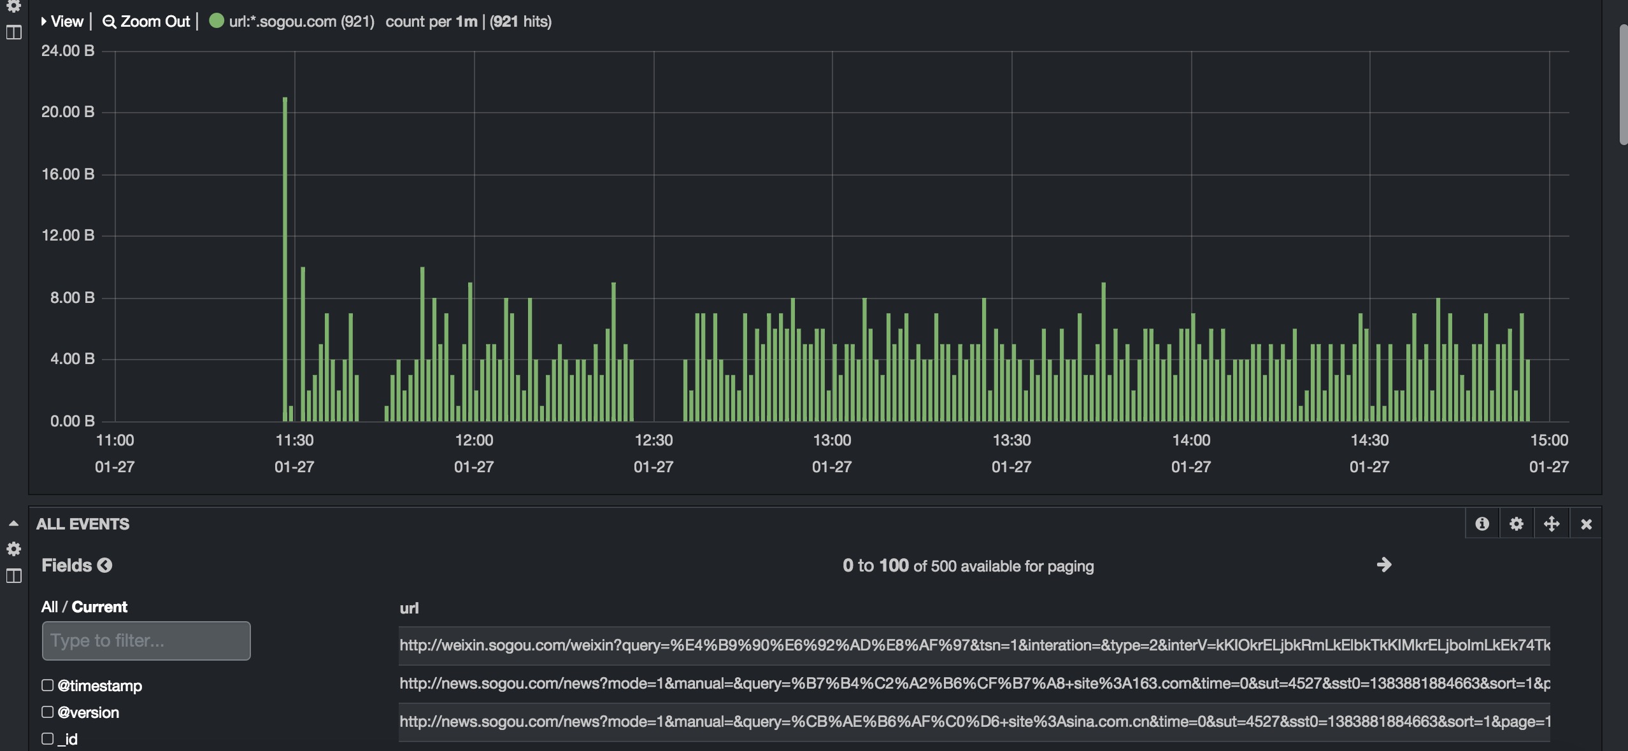Image resolution: width=1628 pixels, height=751 pixels.
Task: Go to next page of events with the arrow
Action: click(1383, 565)
